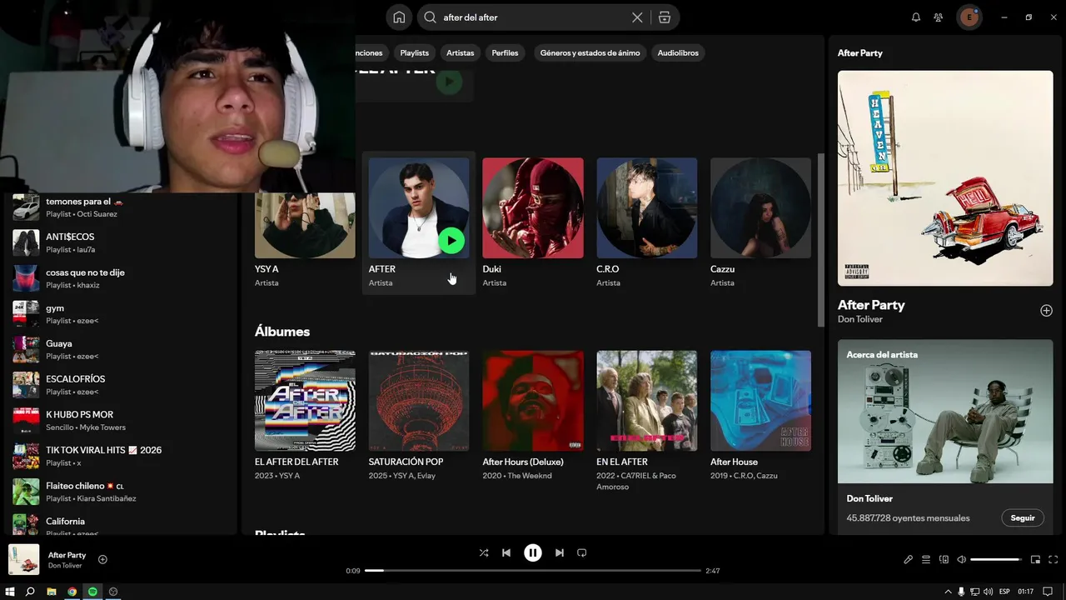The width and height of the screenshot is (1066, 600).
Task: Open the After House album cover
Action: [x=760, y=401]
